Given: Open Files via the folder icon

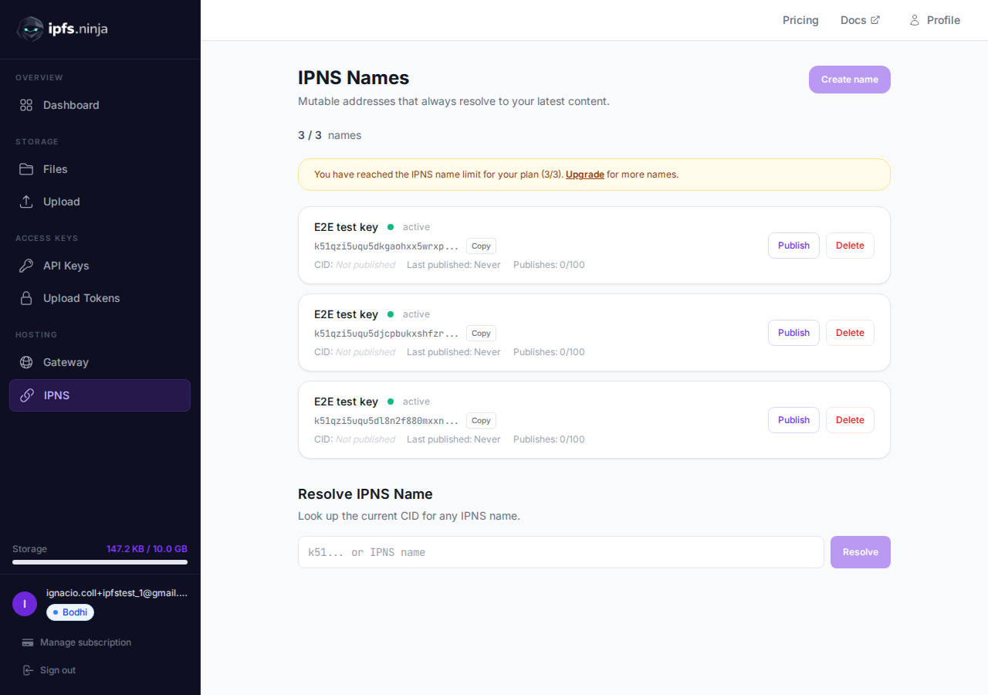Looking at the screenshot, I should (x=25, y=168).
